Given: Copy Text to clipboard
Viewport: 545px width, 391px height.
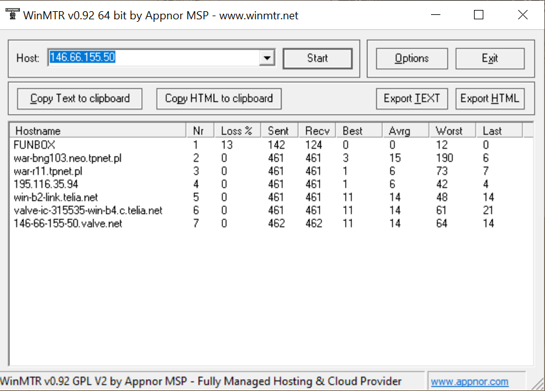Looking at the screenshot, I should tap(80, 98).
